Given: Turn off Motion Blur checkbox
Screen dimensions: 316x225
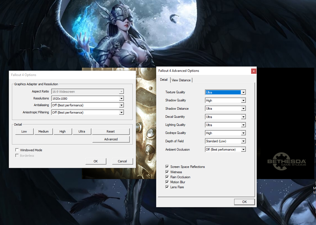Looking at the screenshot, I should pyautogui.click(x=167, y=182).
